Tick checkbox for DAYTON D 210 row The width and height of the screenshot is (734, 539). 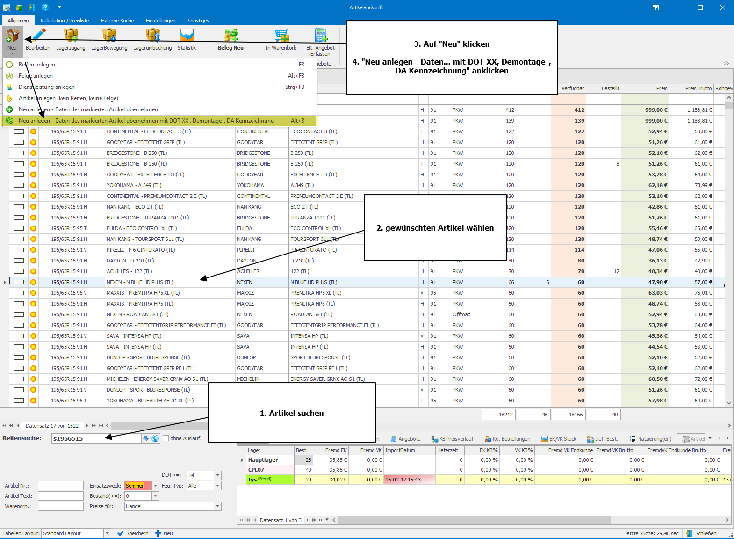19,261
